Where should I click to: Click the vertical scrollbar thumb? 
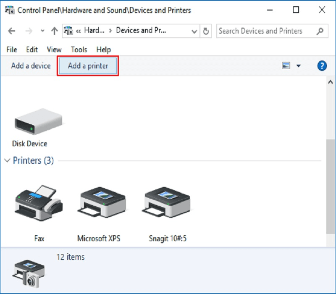tap(330, 186)
